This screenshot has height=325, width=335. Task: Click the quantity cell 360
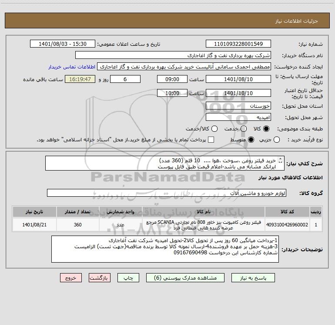point(77,225)
